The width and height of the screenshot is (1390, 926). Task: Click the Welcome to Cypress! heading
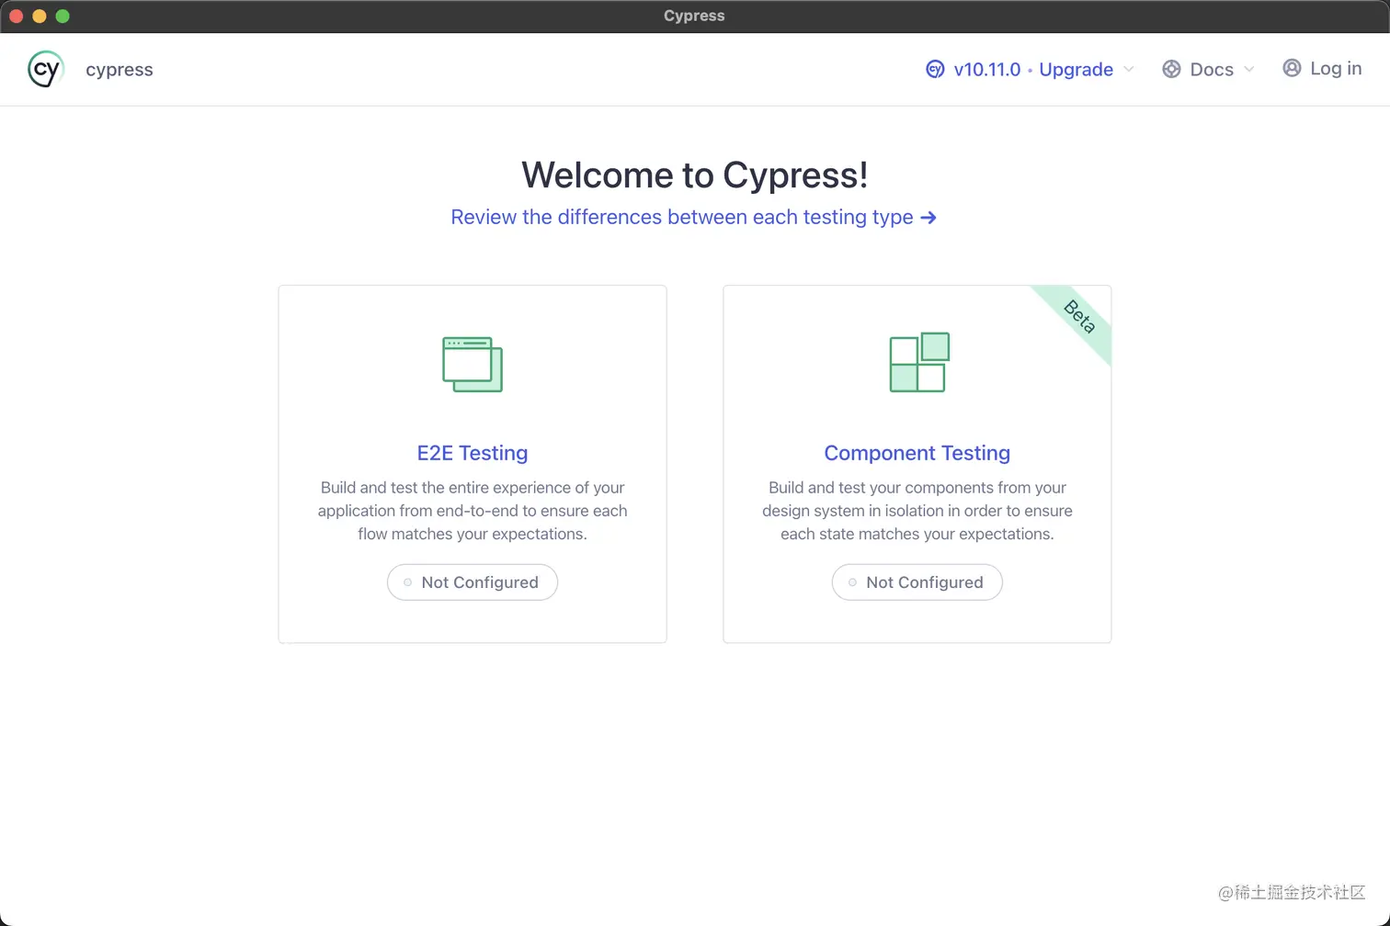695,175
